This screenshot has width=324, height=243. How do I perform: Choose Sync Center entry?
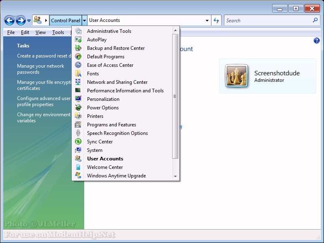point(100,141)
